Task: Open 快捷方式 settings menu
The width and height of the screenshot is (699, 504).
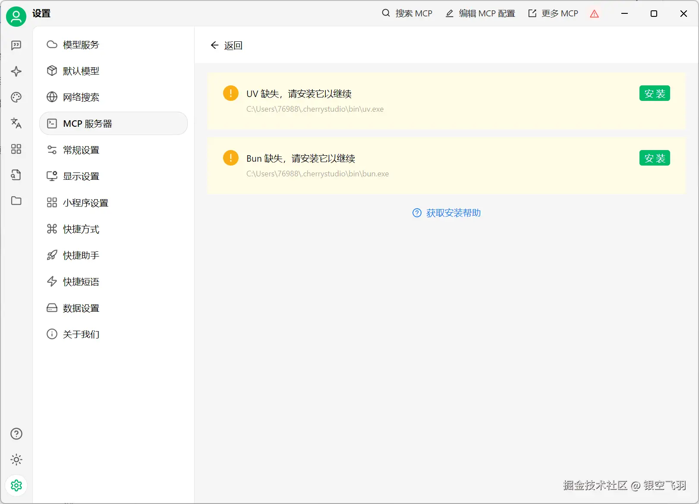Action: pyautogui.click(x=113, y=229)
